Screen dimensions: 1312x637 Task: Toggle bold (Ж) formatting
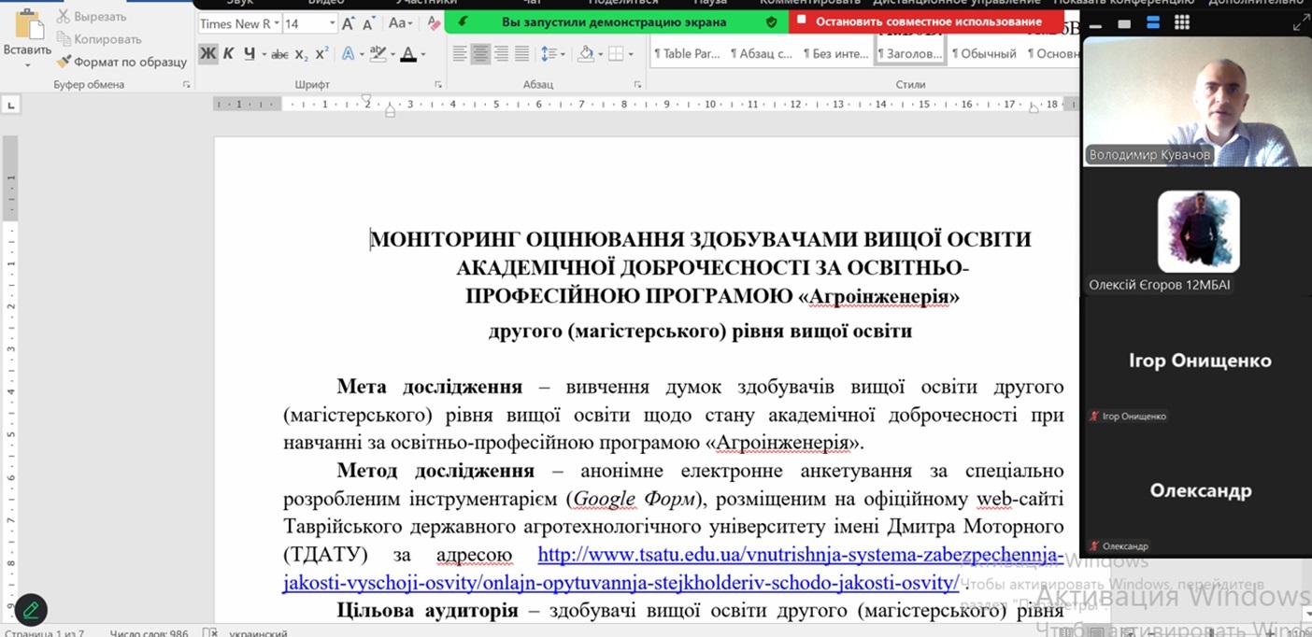207,54
